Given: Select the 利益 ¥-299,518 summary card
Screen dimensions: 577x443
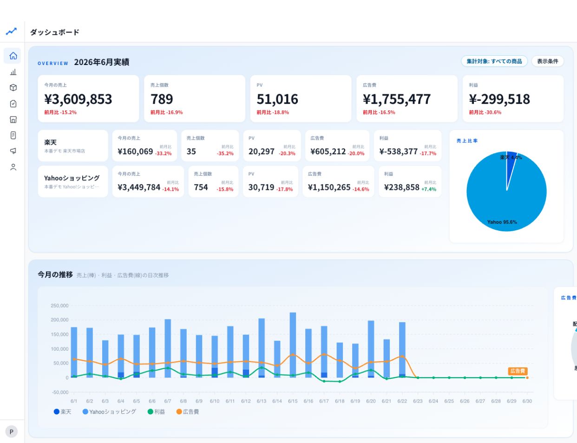Looking at the screenshot, I should tap(513, 98).
